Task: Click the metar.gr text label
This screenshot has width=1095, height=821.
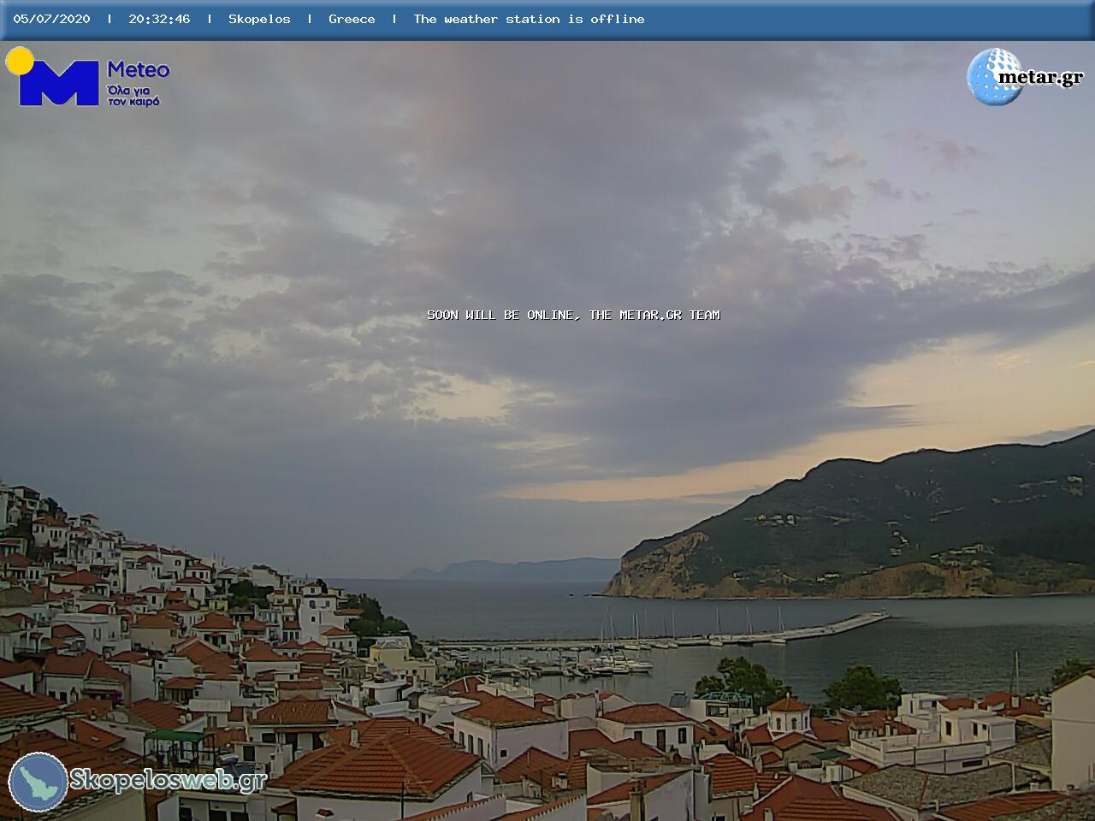Action: 1041,76
